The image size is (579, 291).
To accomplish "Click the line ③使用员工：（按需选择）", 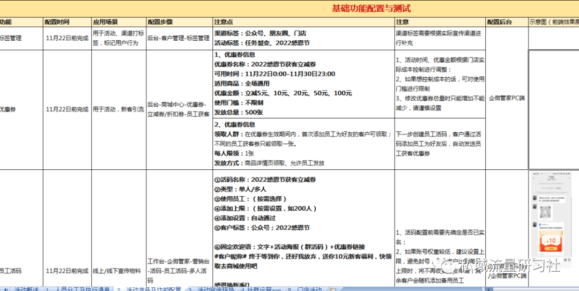I will tap(250, 199).
